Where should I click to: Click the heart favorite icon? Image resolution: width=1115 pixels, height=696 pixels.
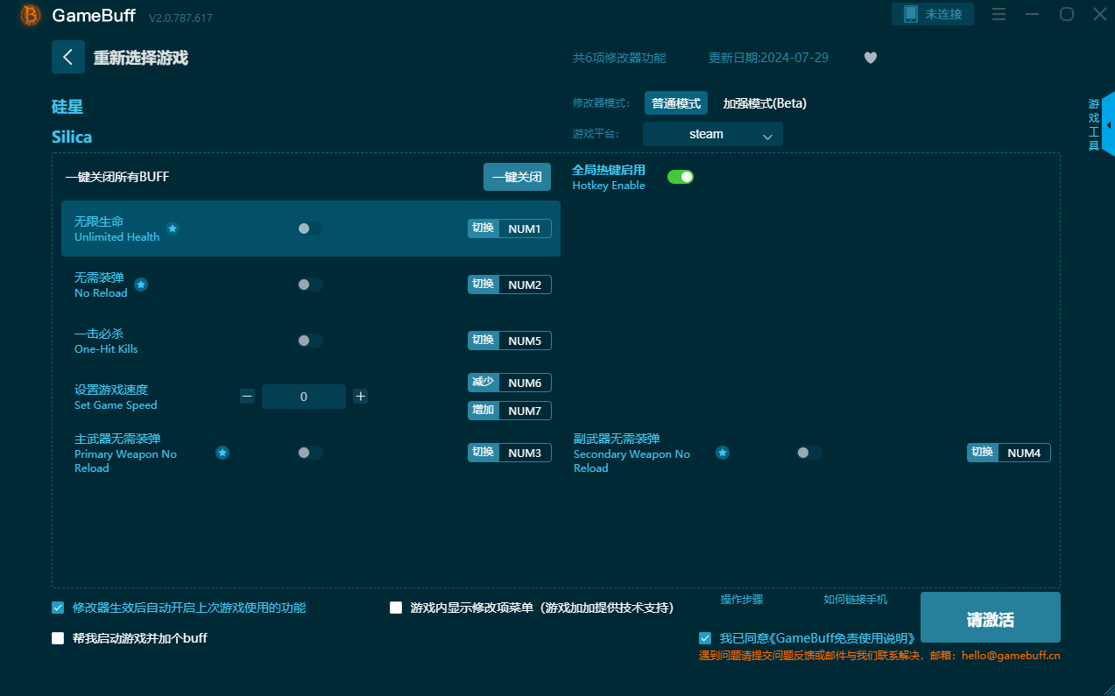click(x=870, y=58)
